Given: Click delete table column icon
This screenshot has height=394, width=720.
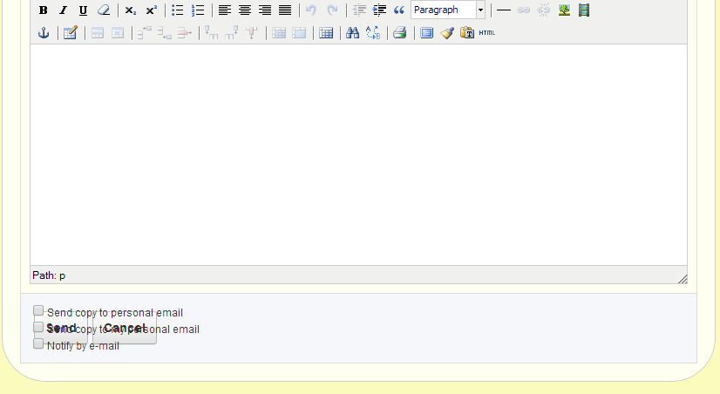Looking at the screenshot, I should (x=252, y=32).
